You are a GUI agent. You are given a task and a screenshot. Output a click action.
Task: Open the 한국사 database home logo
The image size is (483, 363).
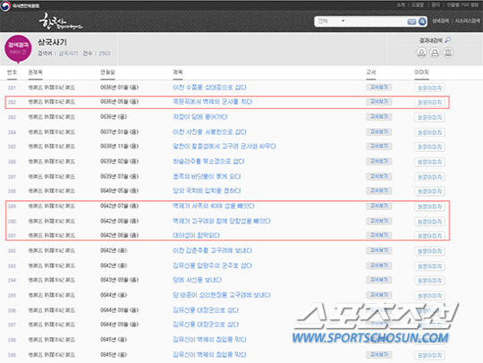tap(61, 21)
